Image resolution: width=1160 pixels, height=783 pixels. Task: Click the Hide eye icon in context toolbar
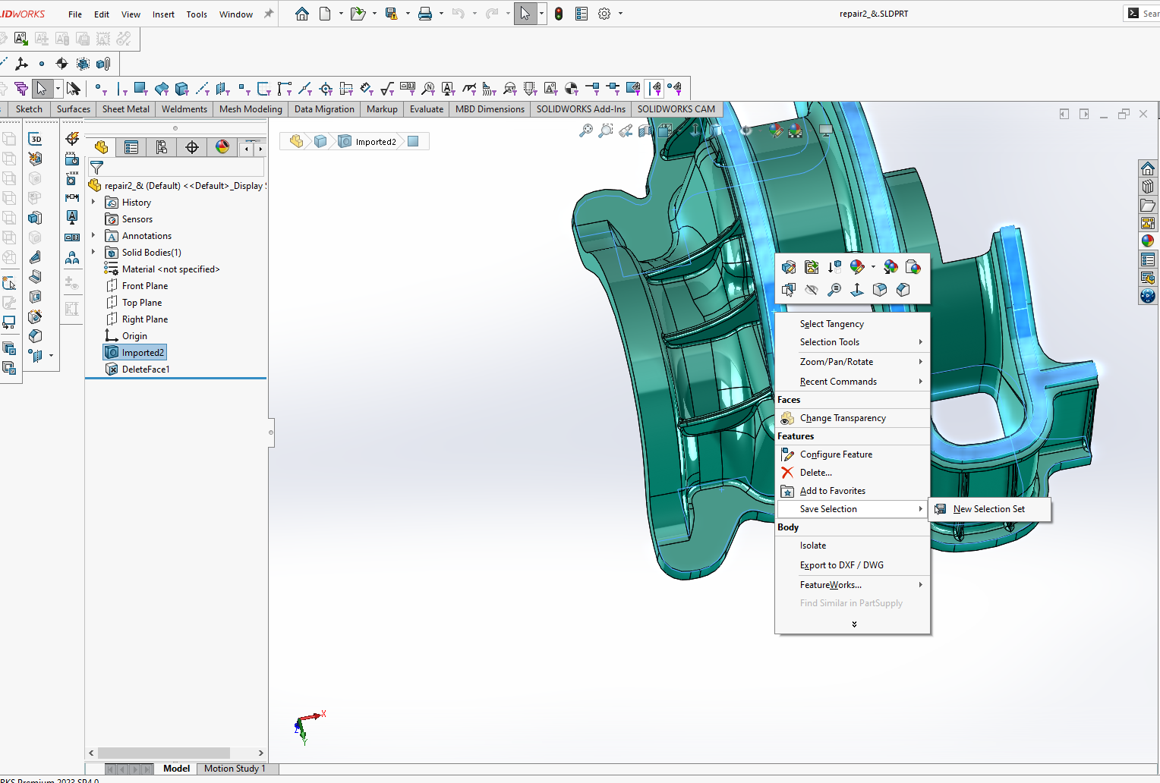click(x=812, y=290)
